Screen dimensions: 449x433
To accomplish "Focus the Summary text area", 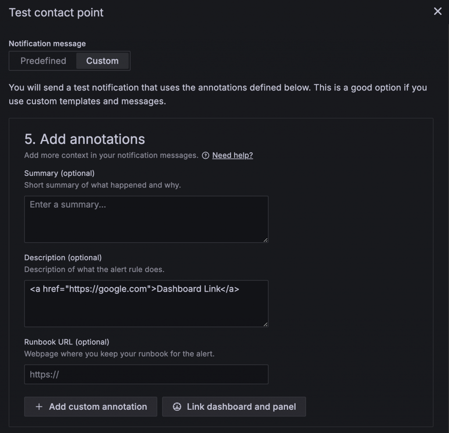I will tap(146, 219).
